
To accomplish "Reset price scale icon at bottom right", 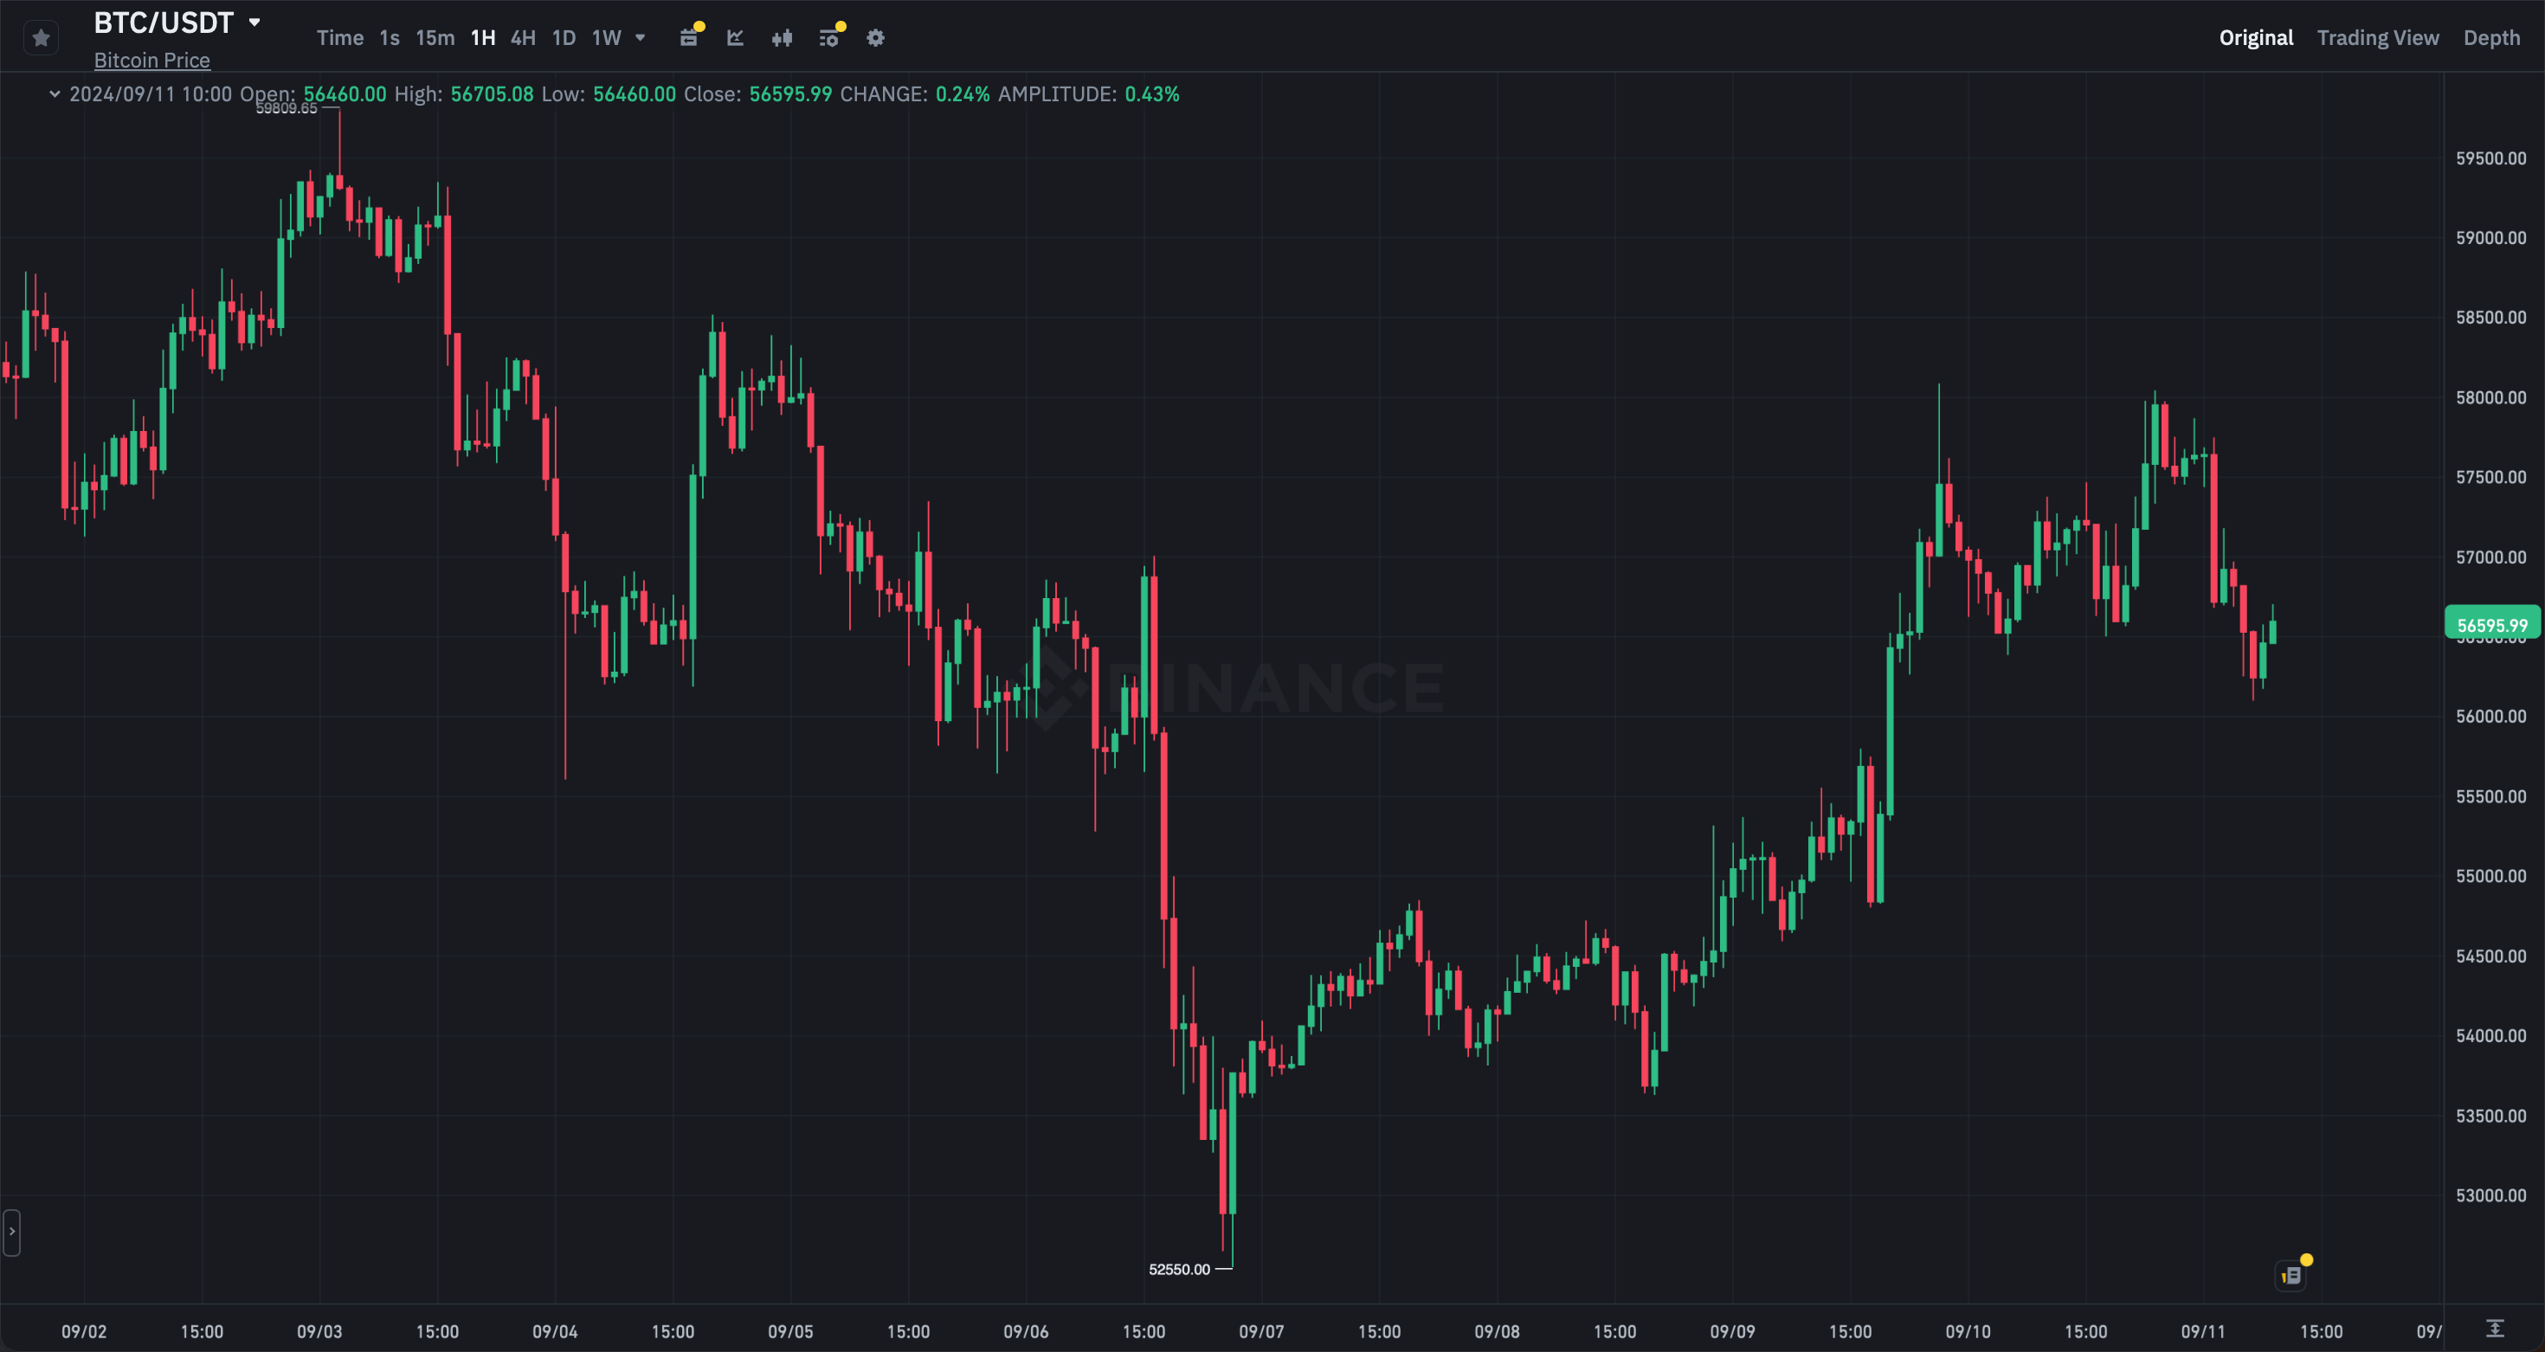I will click(2495, 1329).
